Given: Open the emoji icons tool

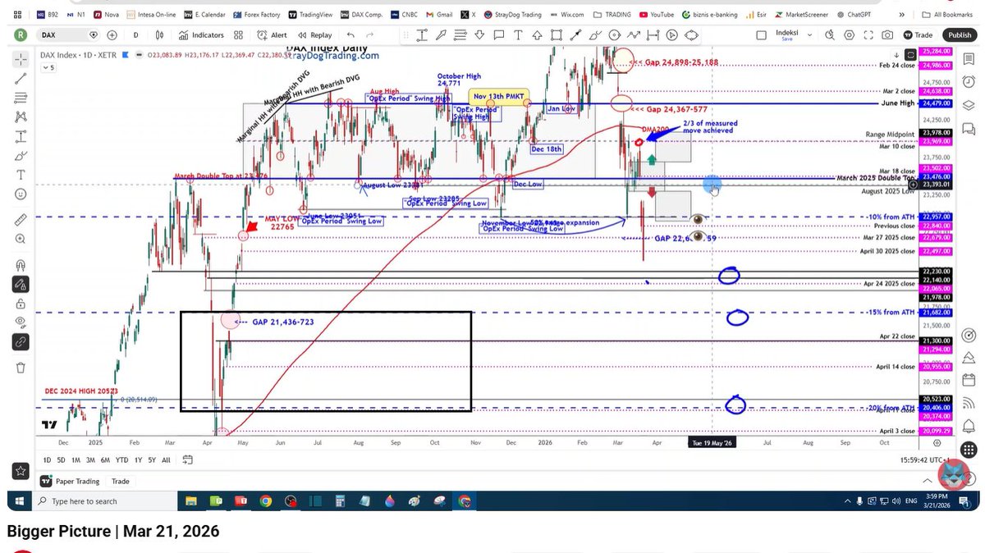Looking at the screenshot, I should click(x=21, y=194).
